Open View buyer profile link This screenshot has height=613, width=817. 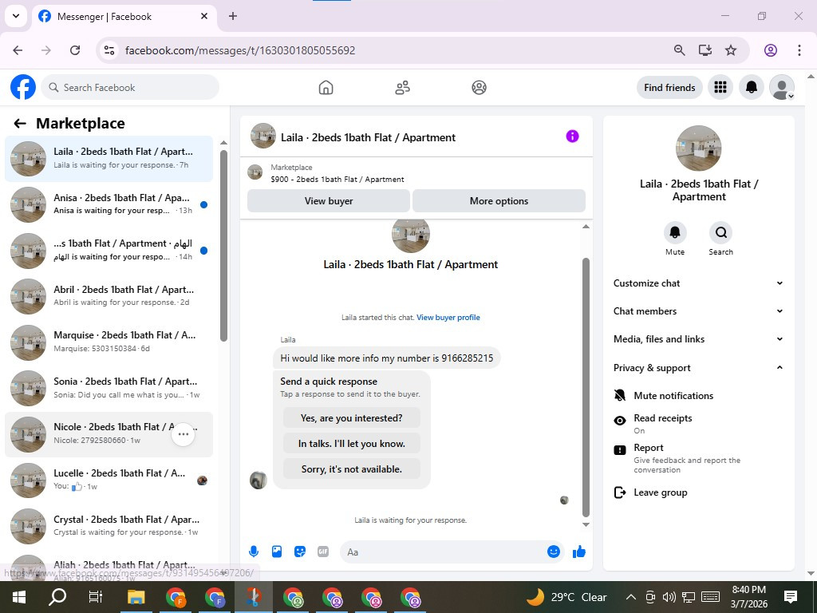(x=448, y=318)
